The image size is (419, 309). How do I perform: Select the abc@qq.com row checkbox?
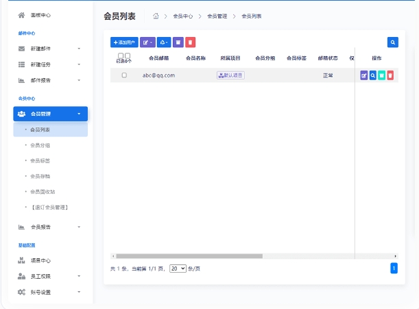pyautogui.click(x=124, y=75)
